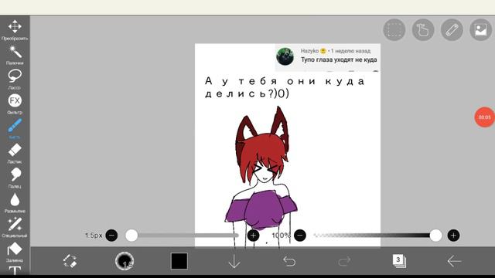Screen dimensions: 495x278
Task: Redo the undone stroke
Action: pos(344,261)
